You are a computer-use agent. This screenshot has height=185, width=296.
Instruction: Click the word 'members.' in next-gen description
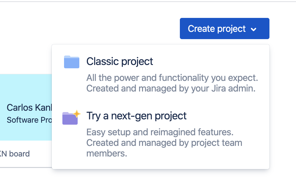[x=107, y=154]
